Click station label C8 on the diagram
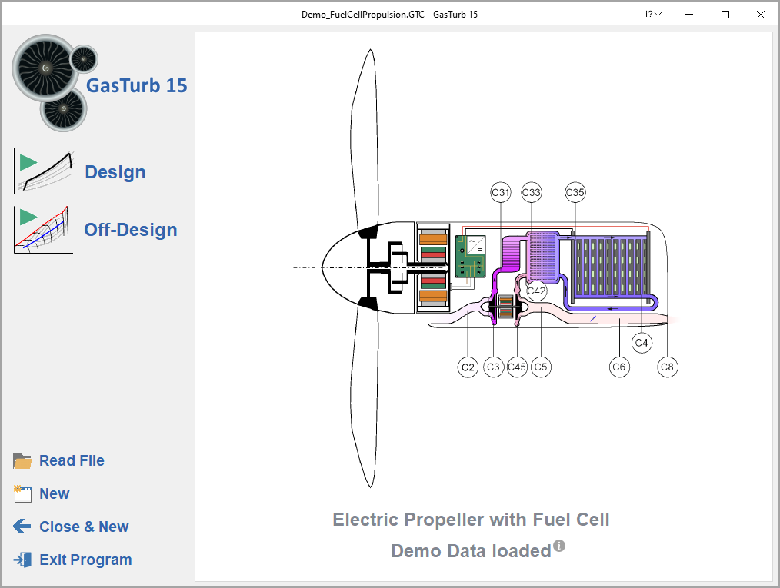Viewport: 780px width, 588px height. pyautogui.click(x=667, y=367)
